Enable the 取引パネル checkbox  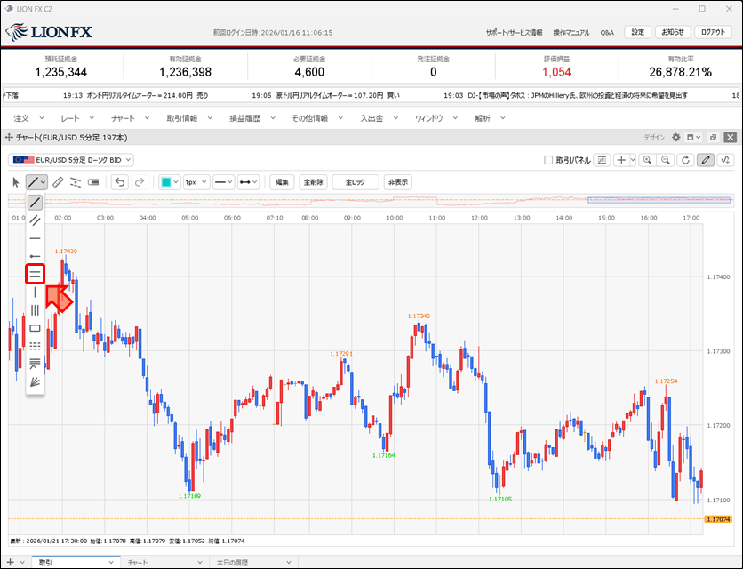[x=548, y=160]
